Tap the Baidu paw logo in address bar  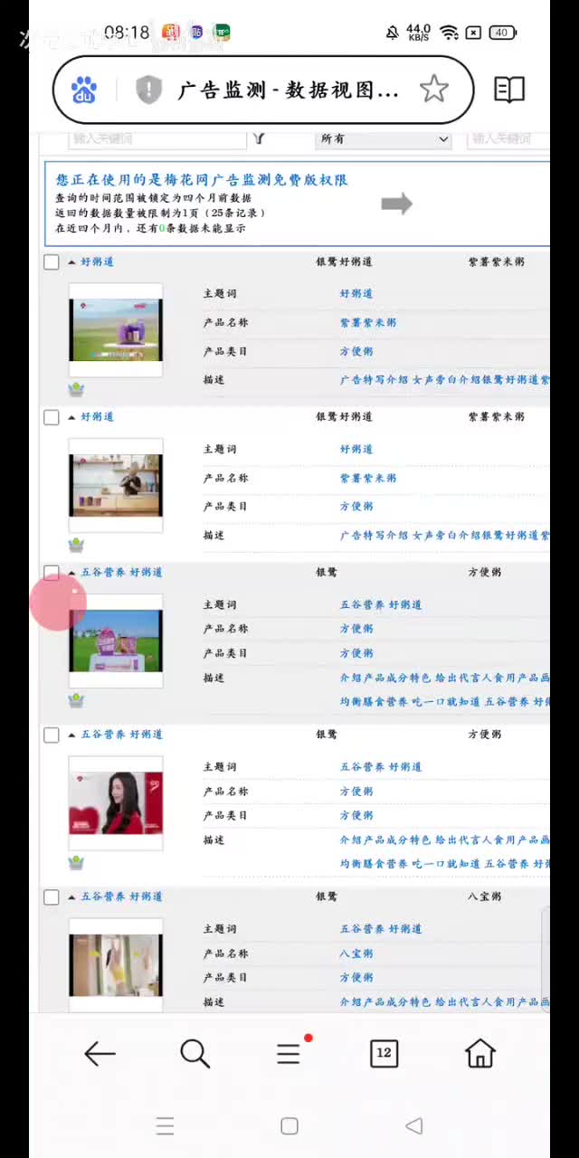point(84,90)
